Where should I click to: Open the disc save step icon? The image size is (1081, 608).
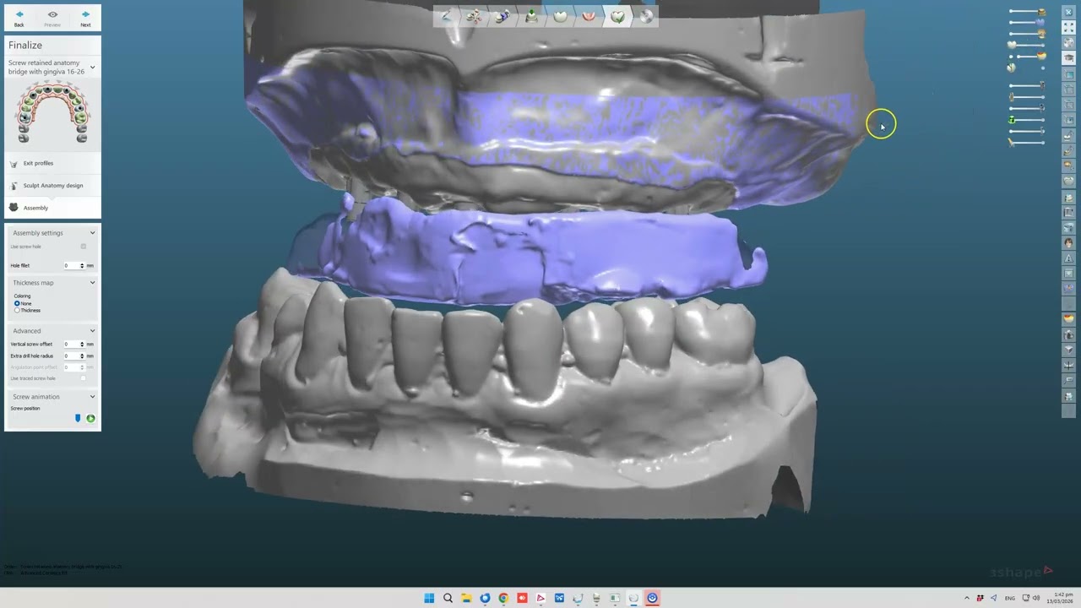pyautogui.click(x=647, y=16)
